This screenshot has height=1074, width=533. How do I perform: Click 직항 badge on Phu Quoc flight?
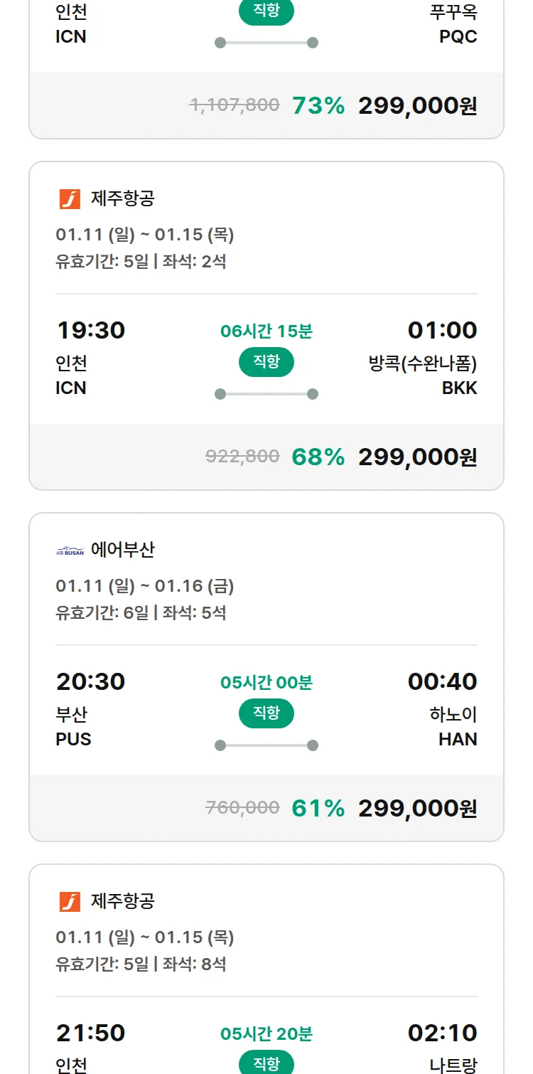coord(266,13)
